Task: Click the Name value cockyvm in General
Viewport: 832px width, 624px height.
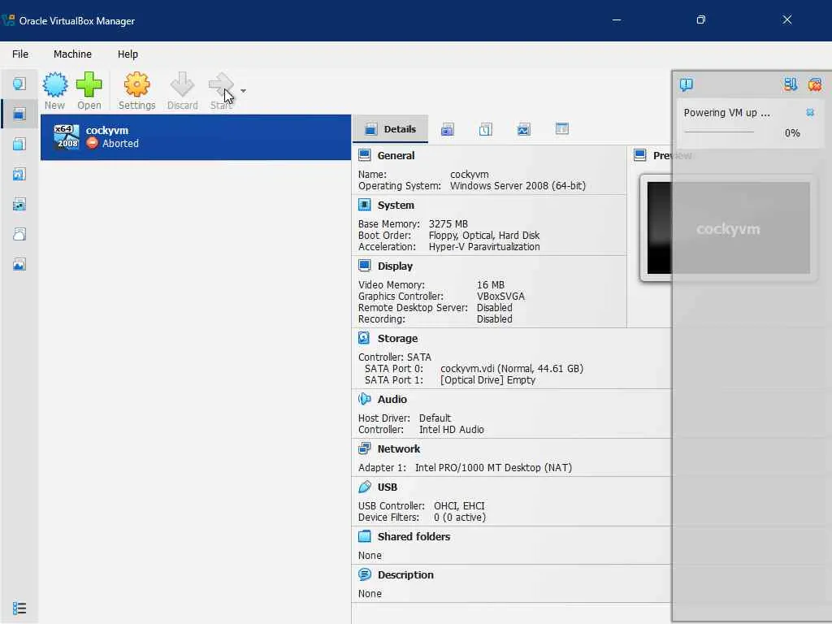Action: click(x=470, y=175)
